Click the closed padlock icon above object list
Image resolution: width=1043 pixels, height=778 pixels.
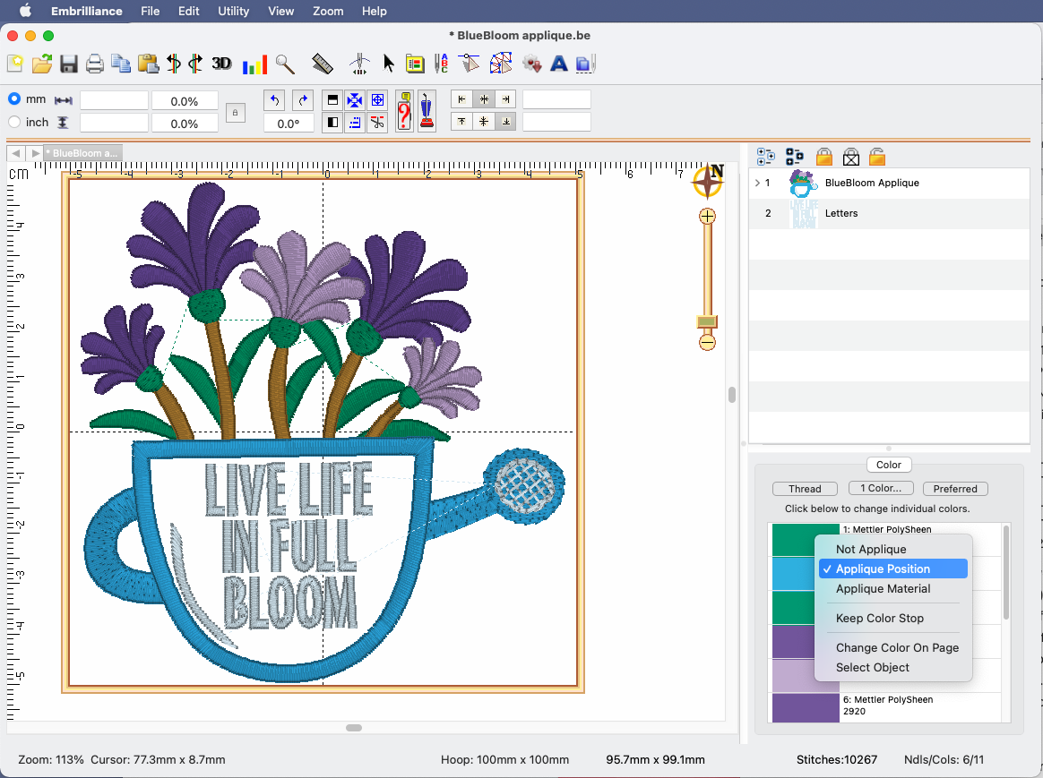point(824,158)
